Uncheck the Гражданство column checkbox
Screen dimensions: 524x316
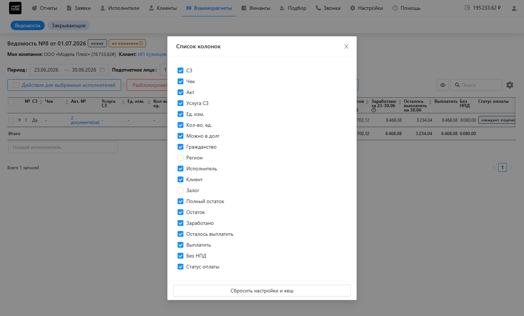tap(180, 147)
